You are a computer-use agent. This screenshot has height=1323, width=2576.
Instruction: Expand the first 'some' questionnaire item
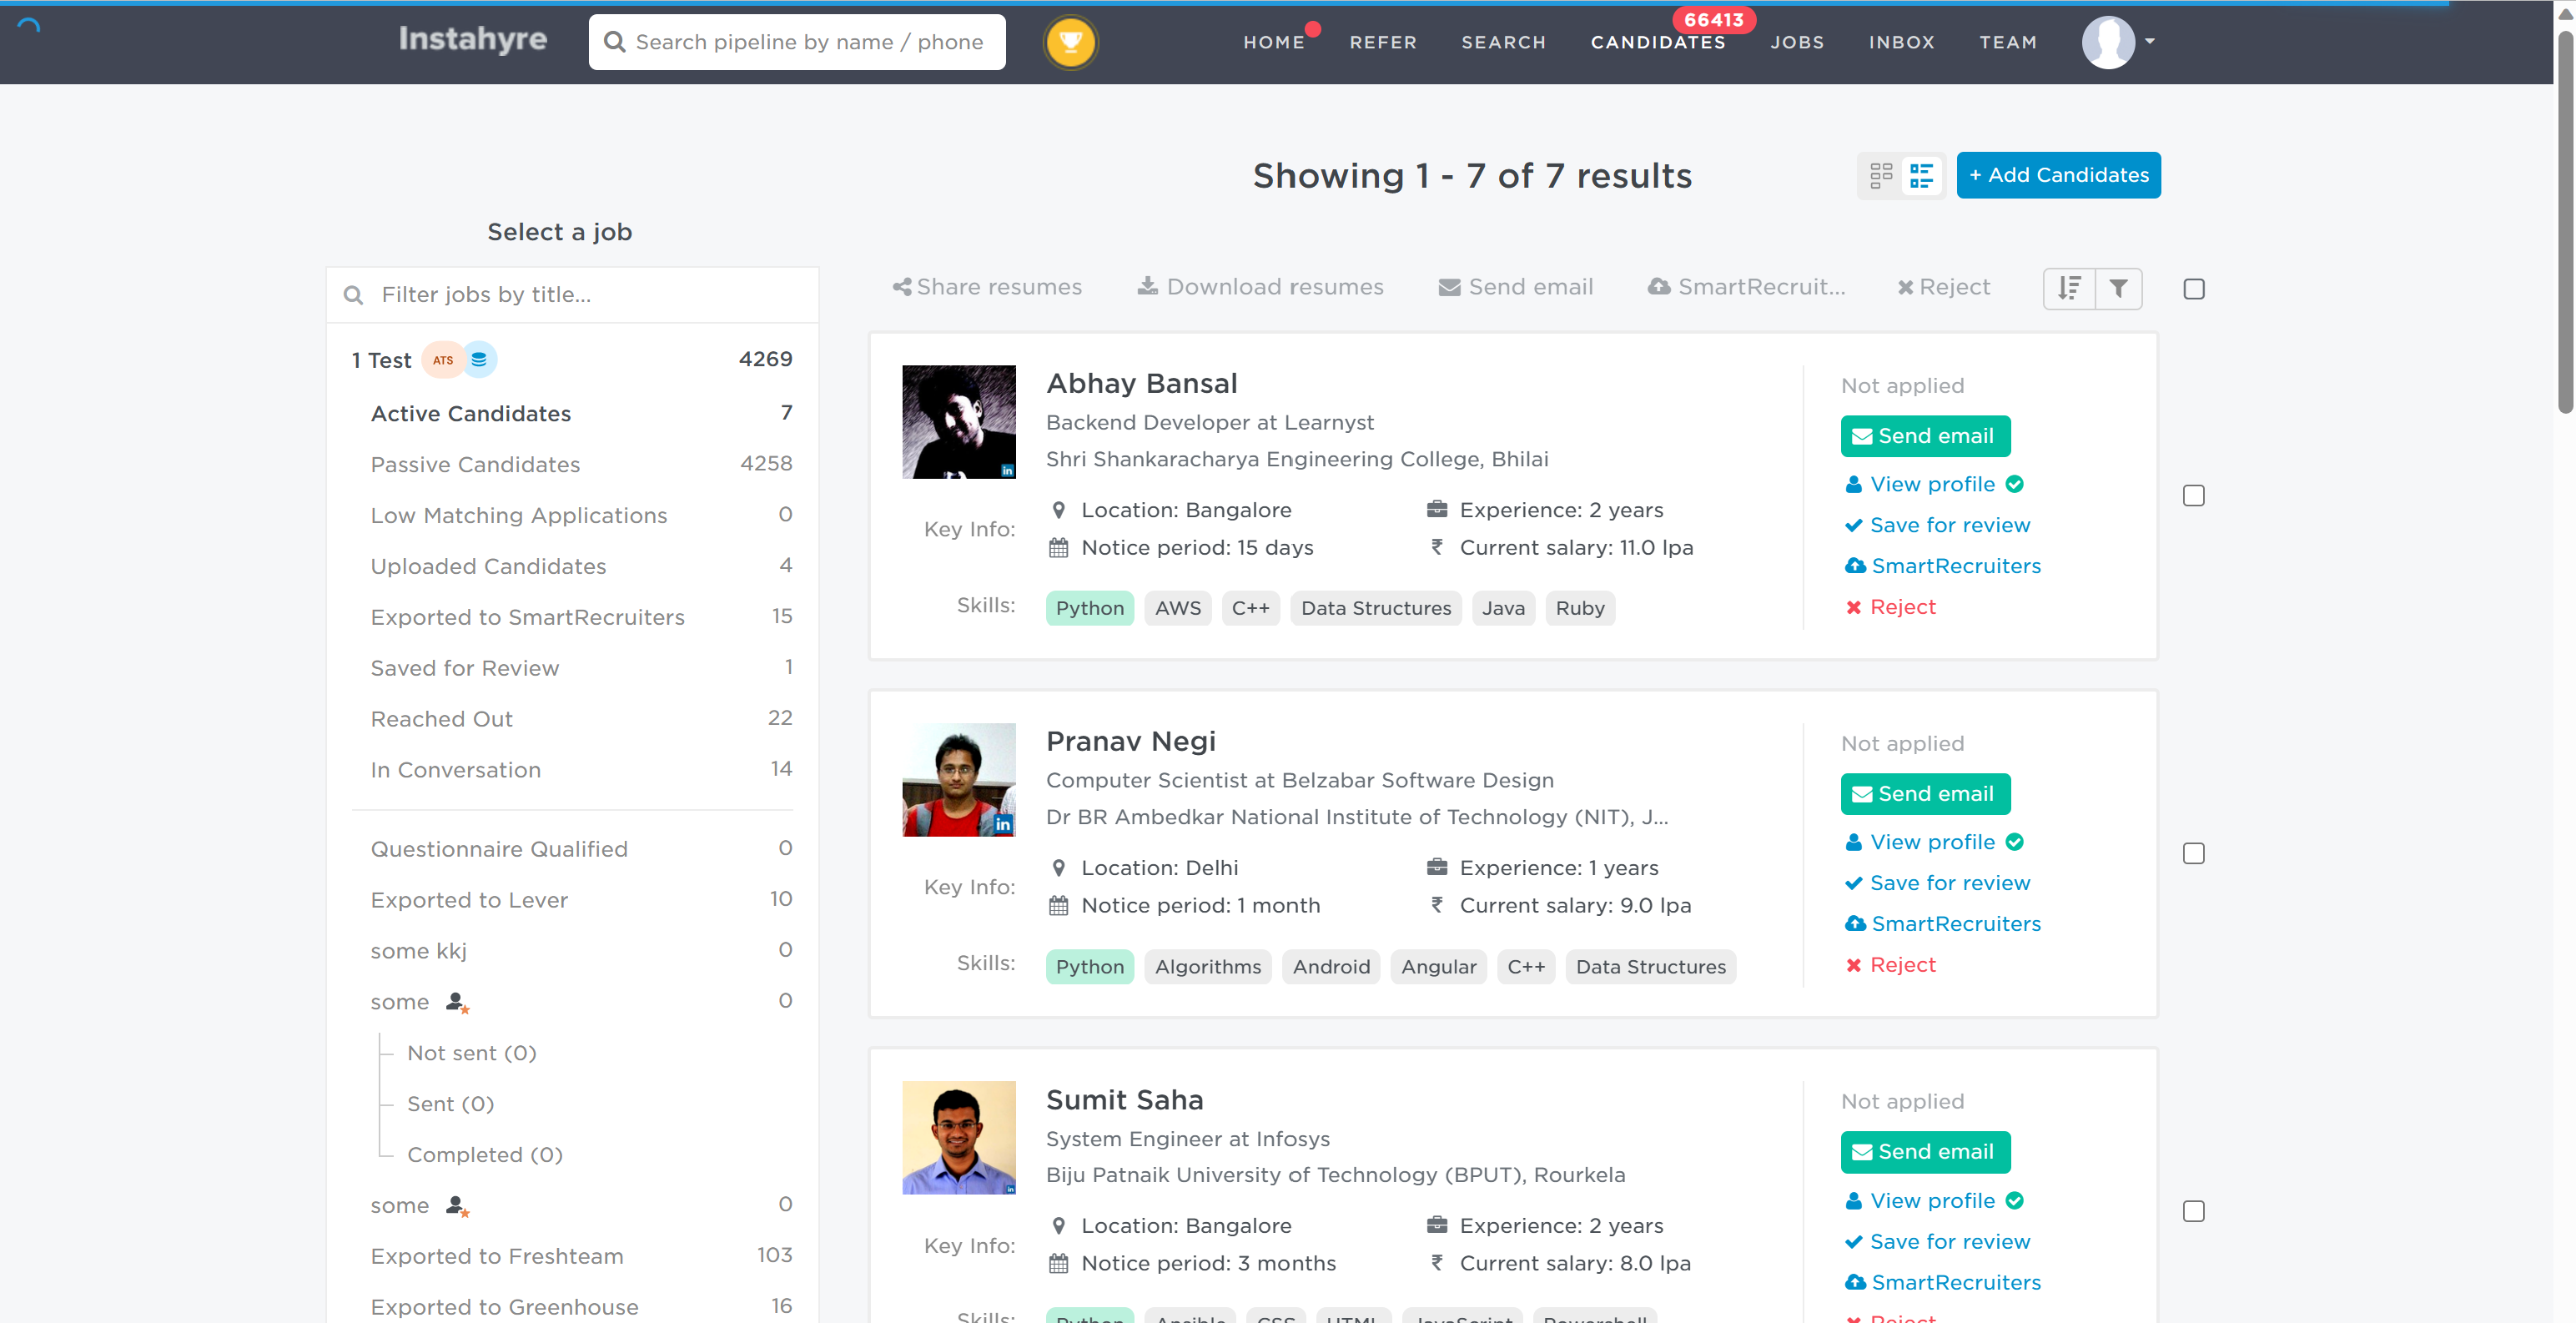coord(399,1002)
